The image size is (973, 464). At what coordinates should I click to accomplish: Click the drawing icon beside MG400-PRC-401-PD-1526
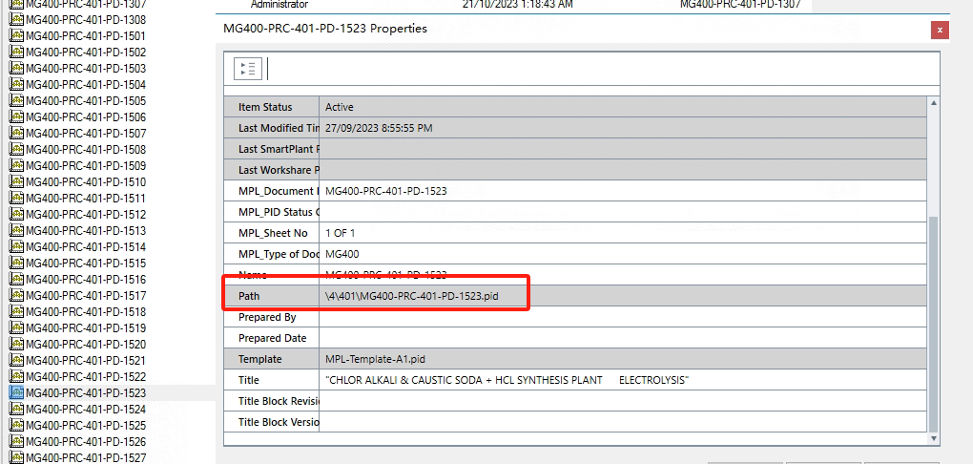[16, 441]
